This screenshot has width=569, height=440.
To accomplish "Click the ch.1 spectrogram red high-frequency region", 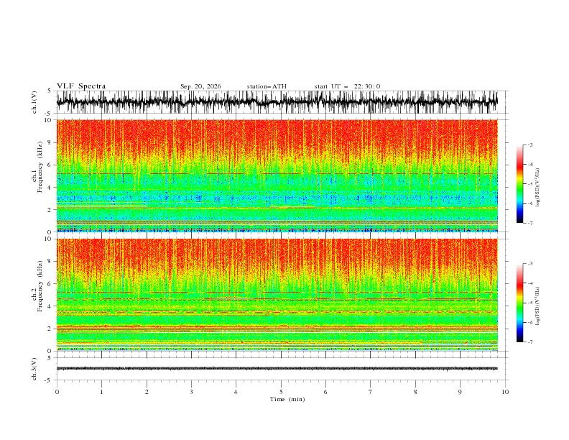I will [277, 136].
